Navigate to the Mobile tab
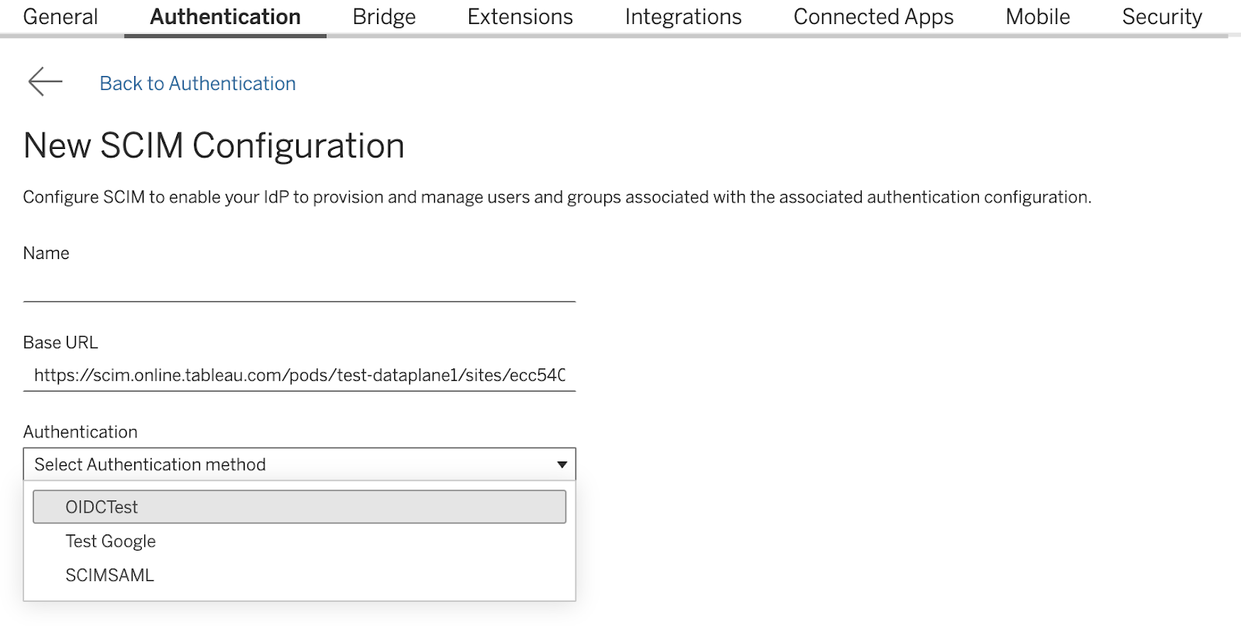The width and height of the screenshot is (1241, 626). coord(1037,17)
